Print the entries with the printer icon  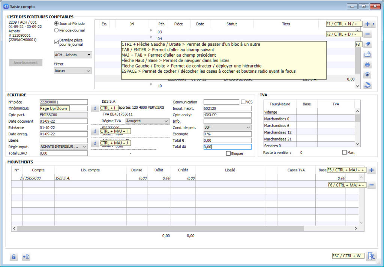[x=368, y=64]
